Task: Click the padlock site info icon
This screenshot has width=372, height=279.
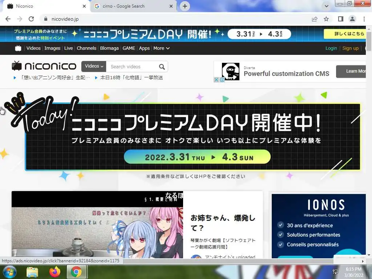Action: (x=46, y=19)
